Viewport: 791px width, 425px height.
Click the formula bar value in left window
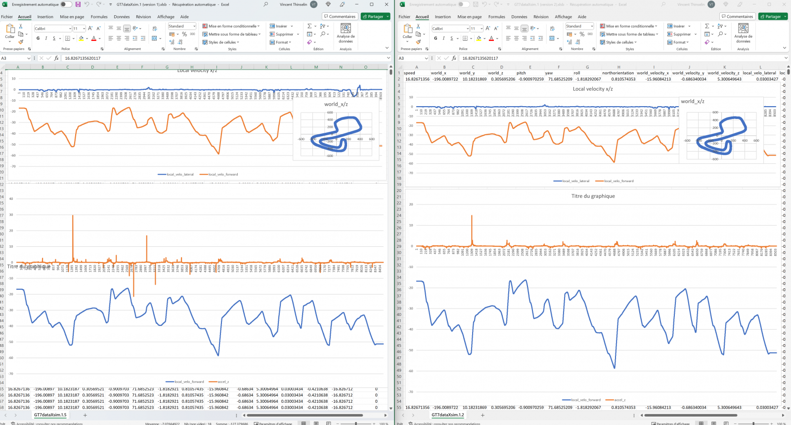tap(83, 58)
